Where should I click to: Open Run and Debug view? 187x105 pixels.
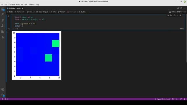[x=3, y=26]
